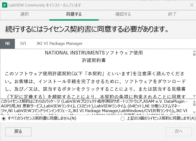Click the 次へ button
196x141 pixels.
[x=179, y=132]
